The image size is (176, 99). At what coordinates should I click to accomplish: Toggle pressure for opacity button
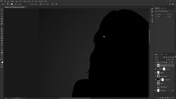(41, 4)
